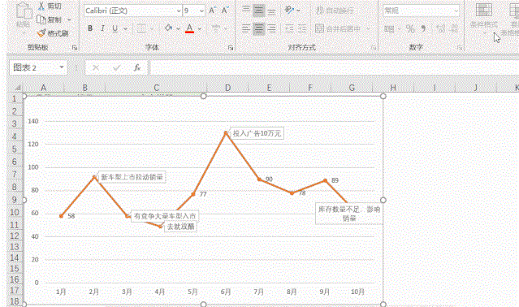The width and height of the screenshot is (519, 307).
Task: Click the Enter checkmark in formula bar
Action: 116,68
